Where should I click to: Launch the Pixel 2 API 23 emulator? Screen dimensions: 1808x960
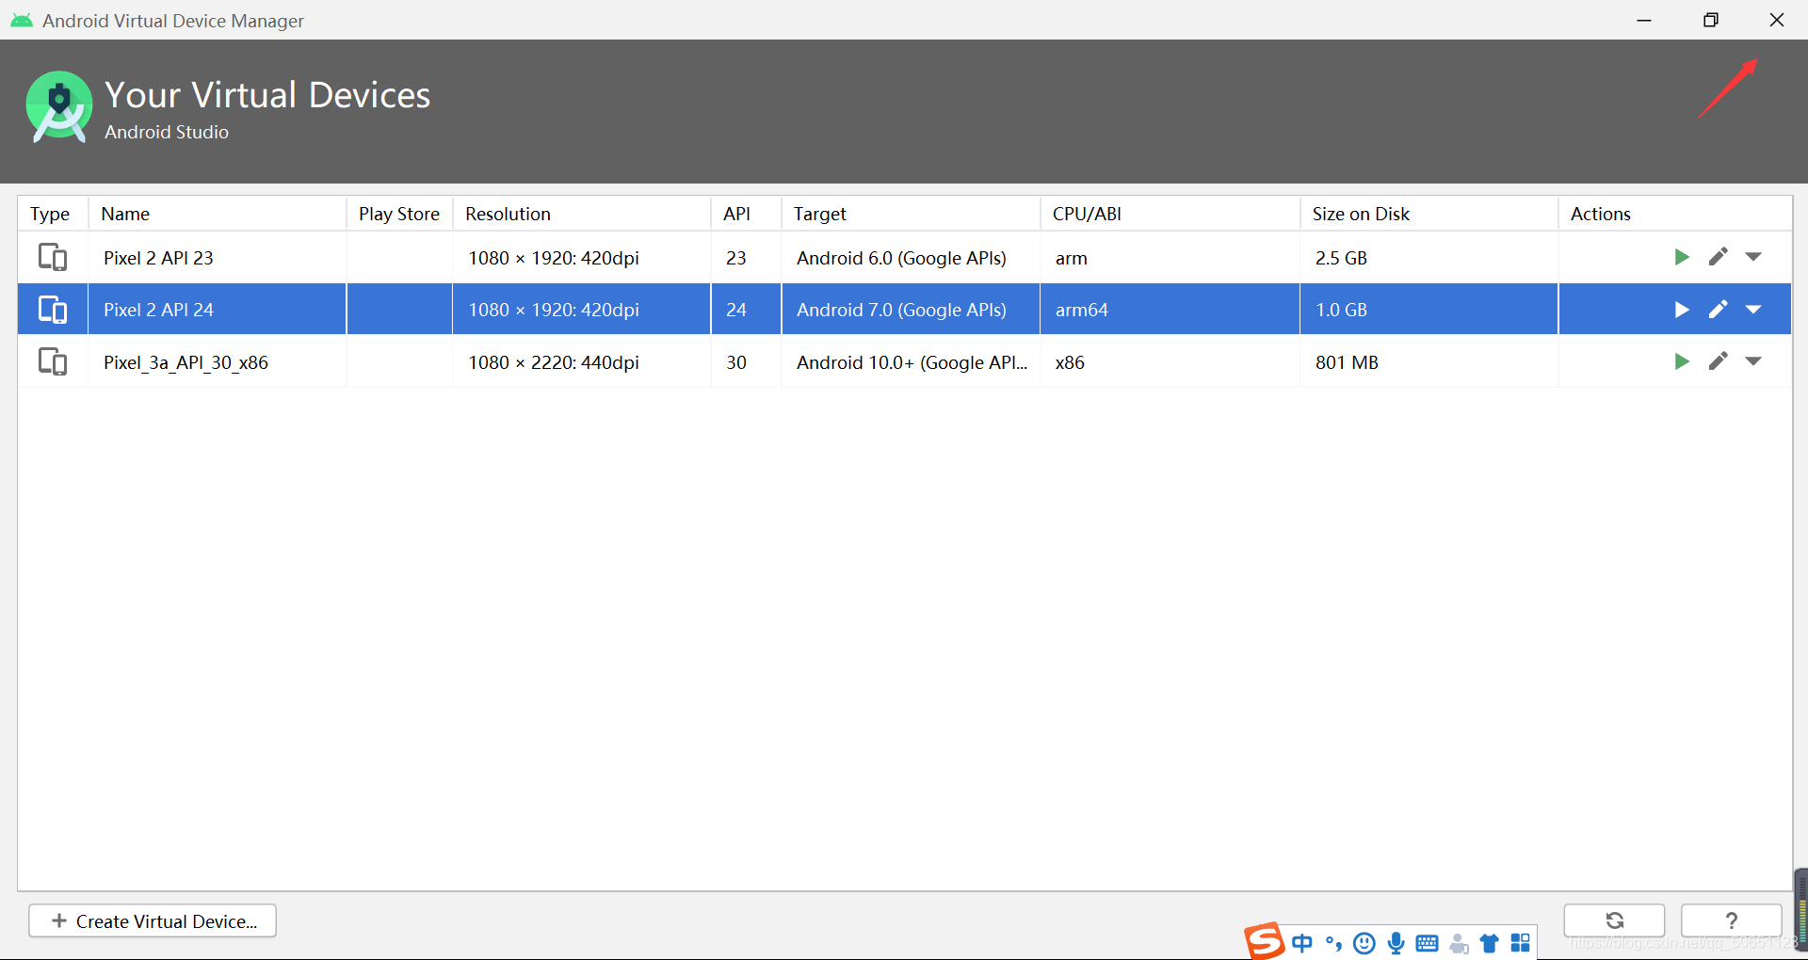tap(1682, 257)
